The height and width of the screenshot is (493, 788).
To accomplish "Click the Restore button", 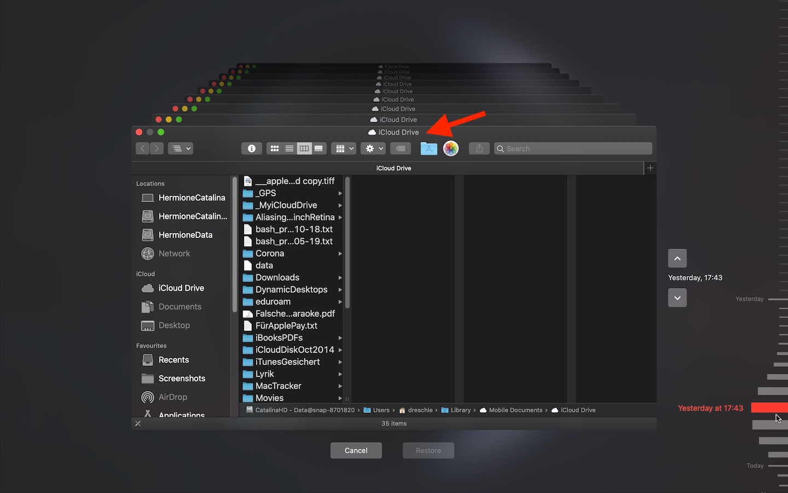I will [x=428, y=451].
